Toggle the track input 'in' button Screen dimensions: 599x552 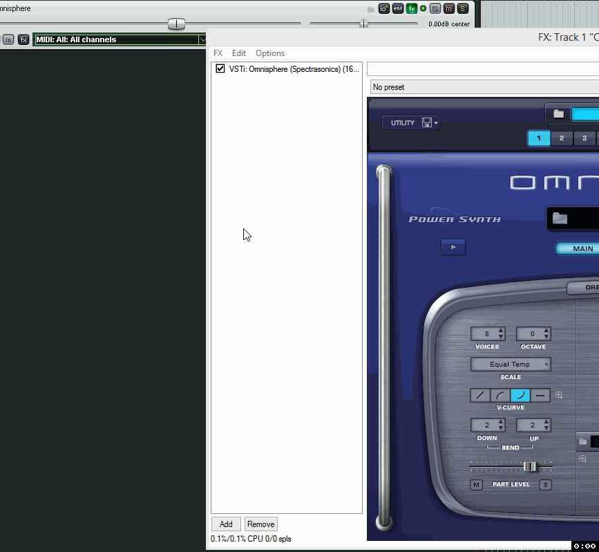[x=8, y=39]
